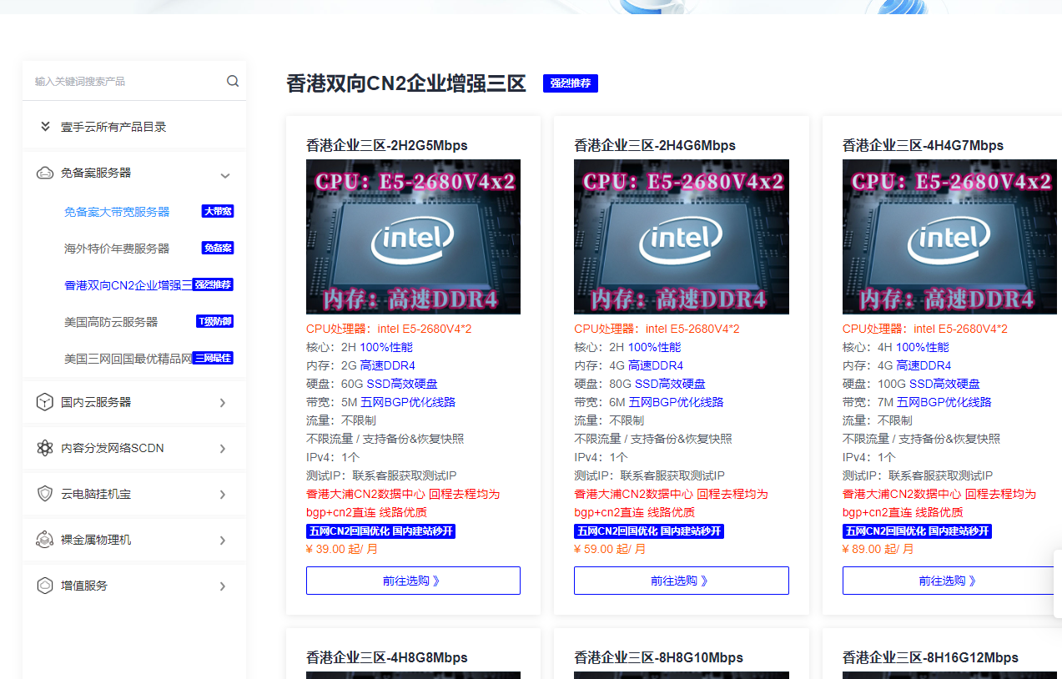The width and height of the screenshot is (1062, 679).
Task: Click the 三网最佳 badge in the sidebar
Action: pos(214,358)
